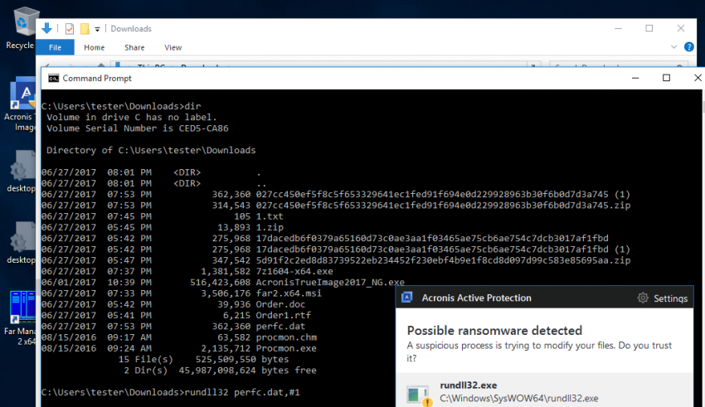The image size is (705, 407).
Task: Click 'Volume Serial Number is CED5-CA86' line
Action: 138,128
